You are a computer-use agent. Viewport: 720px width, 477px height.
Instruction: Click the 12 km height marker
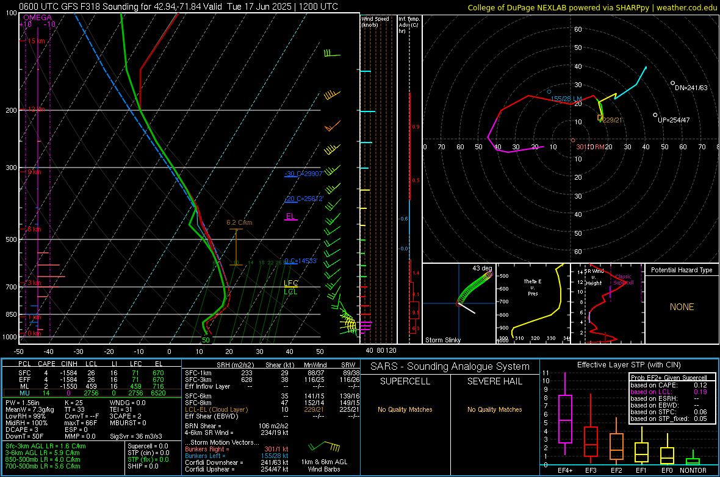pos(36,109)
